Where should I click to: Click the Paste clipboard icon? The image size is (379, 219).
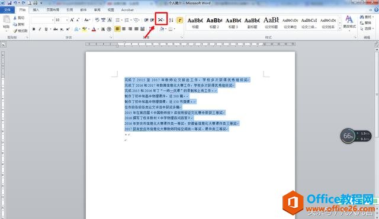[x=7, y=19]
